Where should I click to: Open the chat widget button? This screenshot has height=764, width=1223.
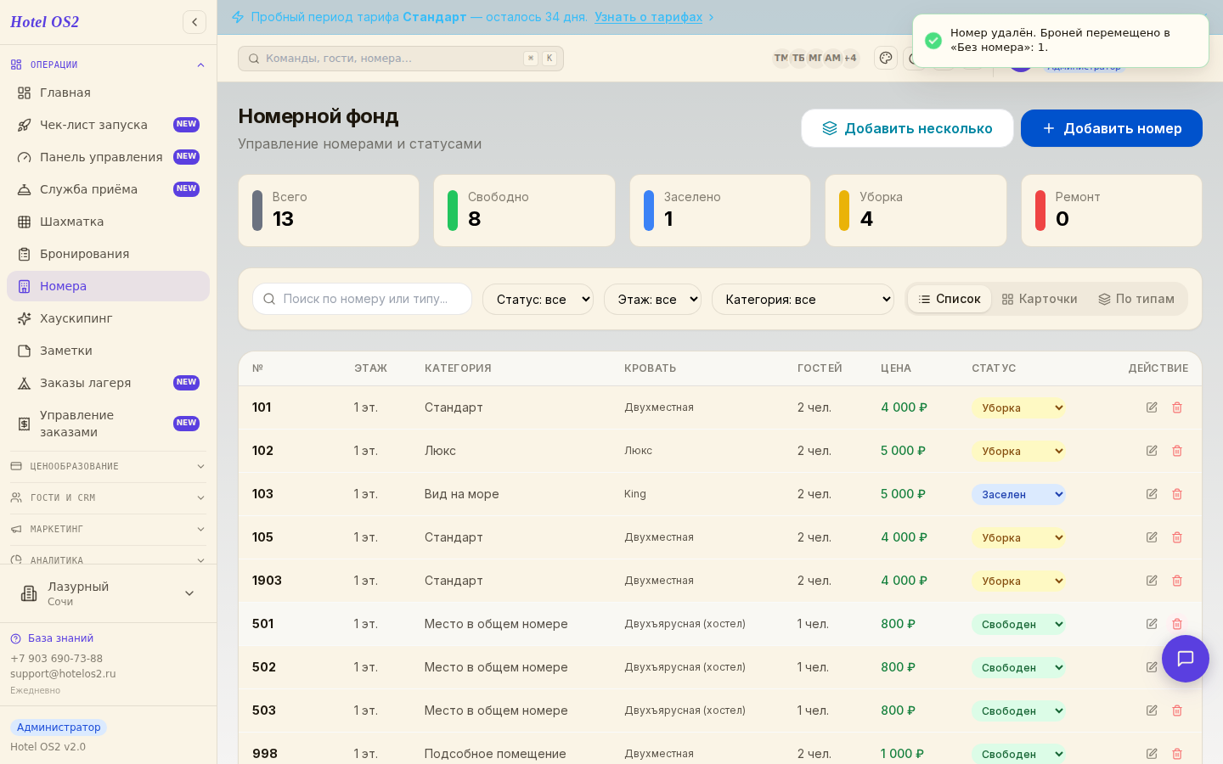1186,659
